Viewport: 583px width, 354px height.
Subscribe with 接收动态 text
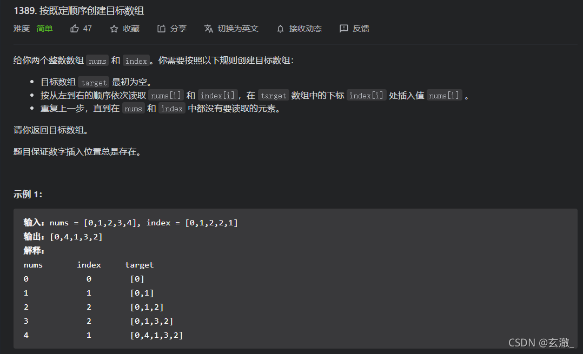[x=306, y=29]
